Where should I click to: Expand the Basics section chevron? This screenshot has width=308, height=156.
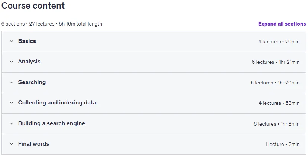(12, 41)
